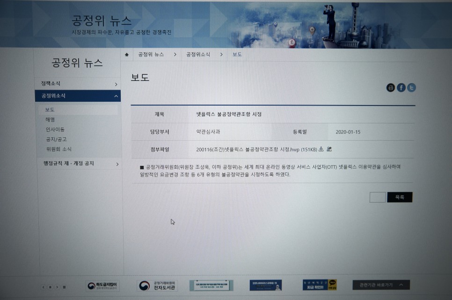
Task: Go to next banner with right arrow
Action: pos(57,287)
